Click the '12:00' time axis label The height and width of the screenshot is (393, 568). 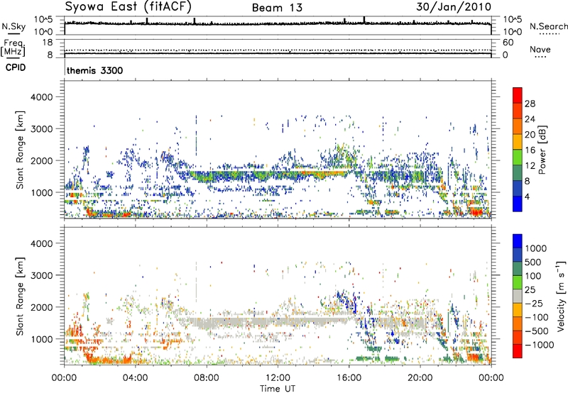pos(278,378)
